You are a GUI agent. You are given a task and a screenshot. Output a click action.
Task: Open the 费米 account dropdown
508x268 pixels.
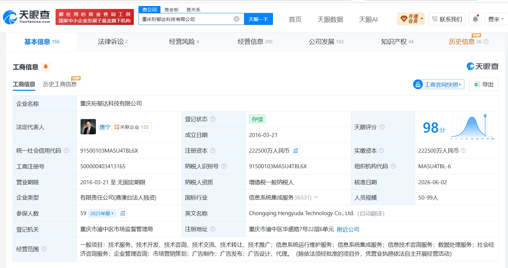496,19
